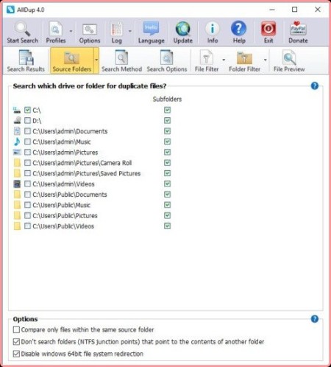The image size is (331, 367).
Task: Toggle Subfolders checkbox for C:\ row
Action: [167, 110]
